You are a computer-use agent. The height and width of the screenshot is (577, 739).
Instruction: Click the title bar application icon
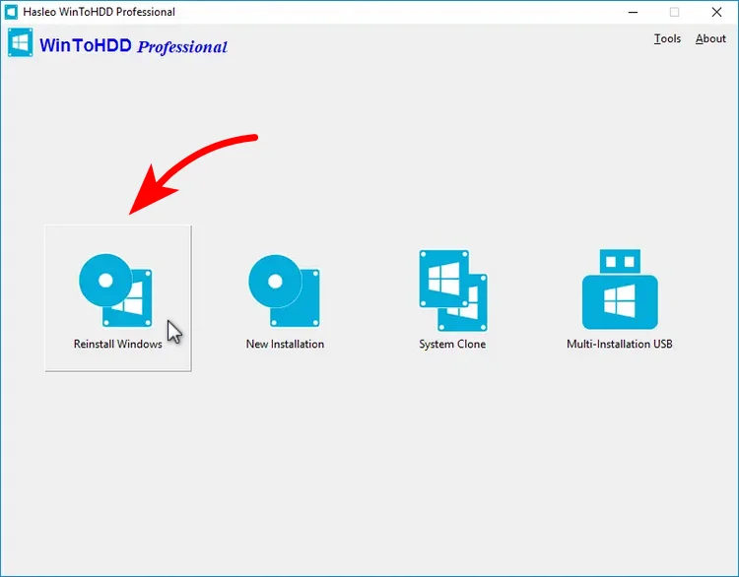(x=11, y=12)
